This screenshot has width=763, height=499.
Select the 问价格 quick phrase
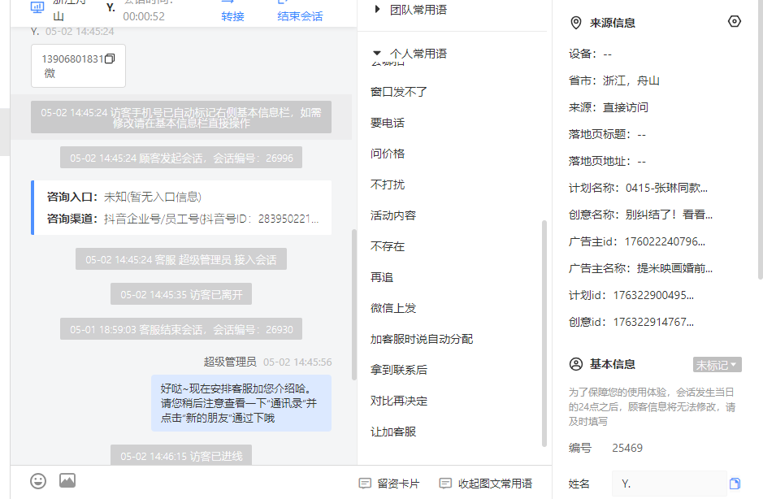coord(388,154)
